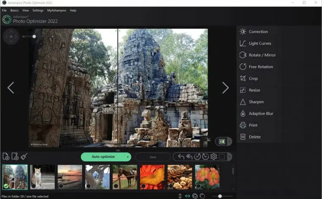
Task: Rotate the image 90° counterclockwise
Action: click(197, 157)
